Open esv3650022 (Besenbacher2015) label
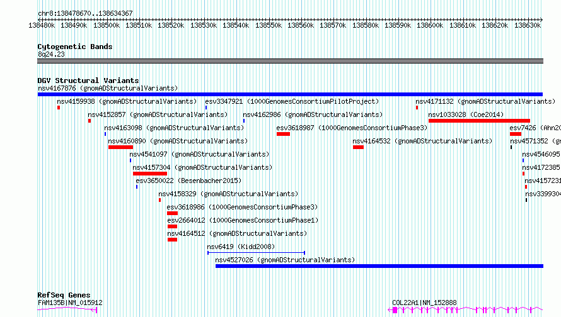Viewport: 561px width, 317px height. [x=188, y=181]
